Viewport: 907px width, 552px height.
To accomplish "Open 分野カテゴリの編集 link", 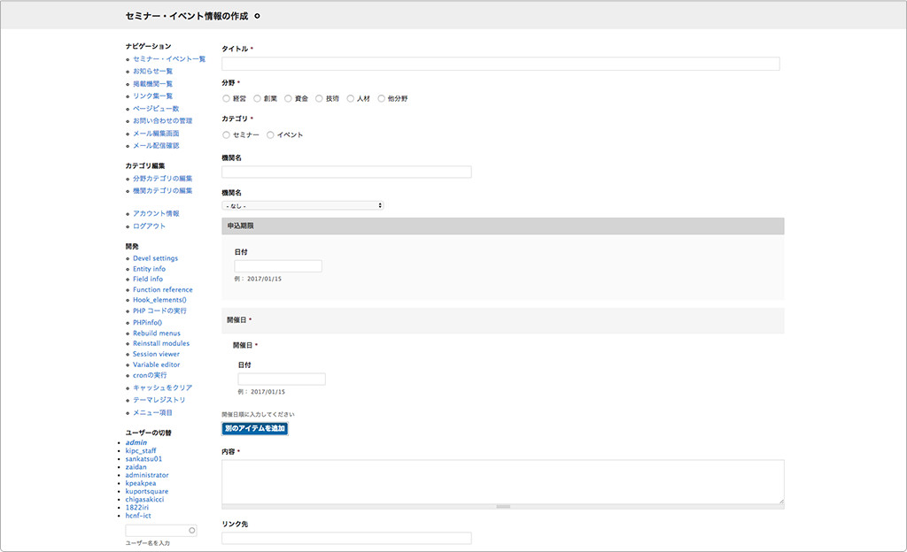I will coord(162,179).
